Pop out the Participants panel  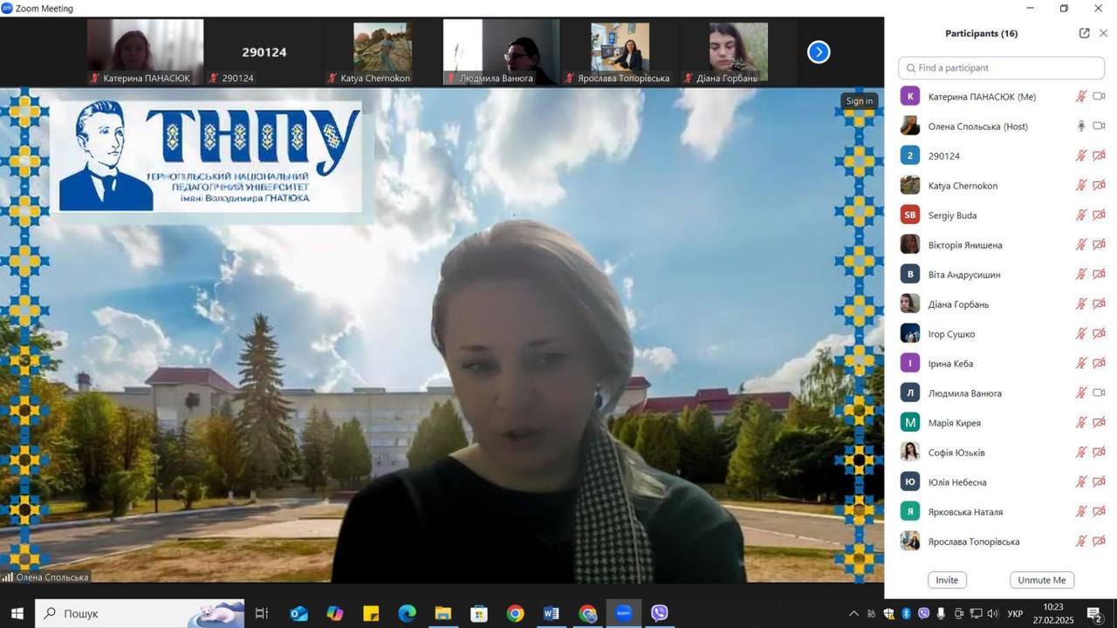[1084, 33]
